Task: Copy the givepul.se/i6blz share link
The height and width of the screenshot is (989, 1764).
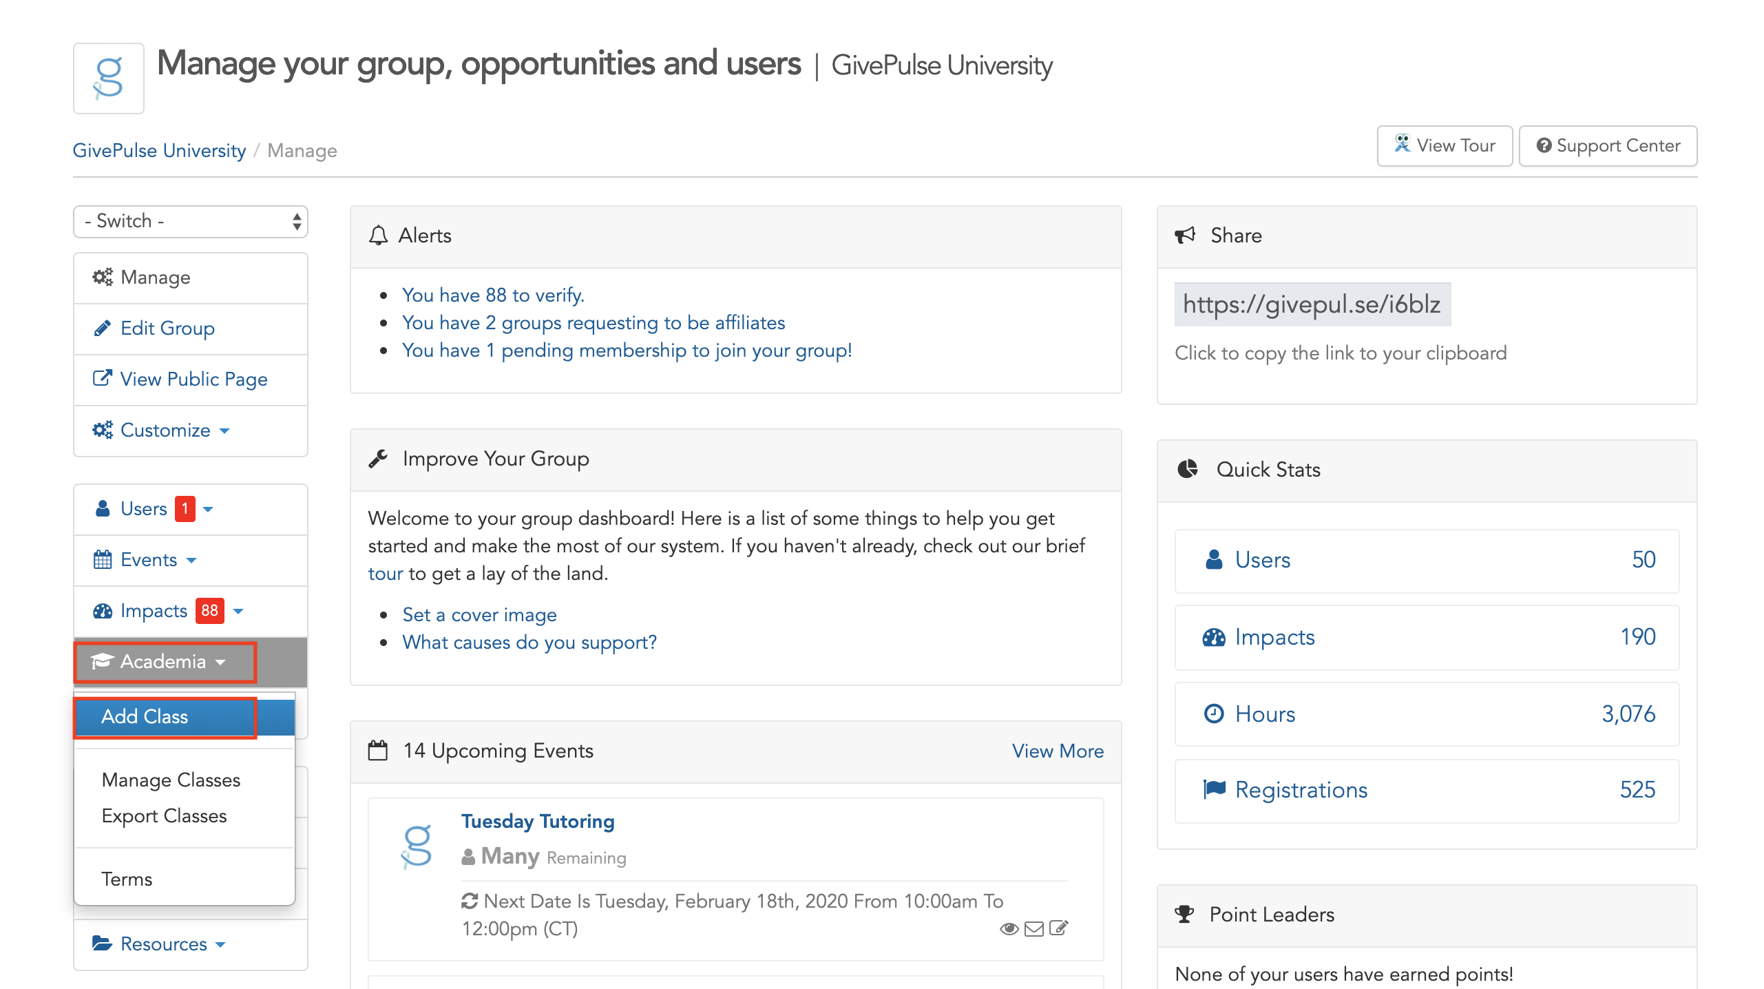Action: (x=1312, y=304)
